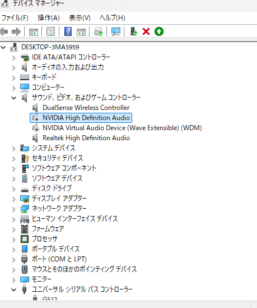Image resolution: width=257 pixels, height=308 pixels.
Task: Select the ネットワーク アダプター label
Action: [x=59, y=209]
